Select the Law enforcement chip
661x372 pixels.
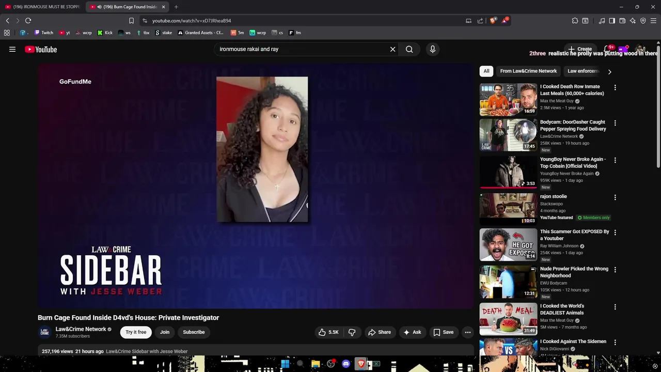pyautogui.click(x=583, y=71)
